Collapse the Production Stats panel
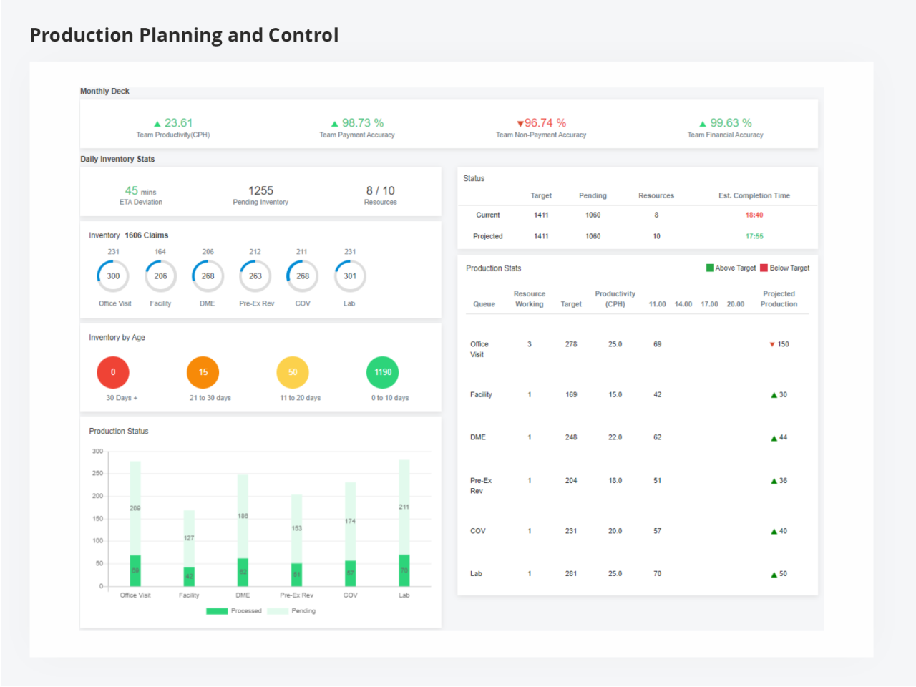 tap(493, 268)
